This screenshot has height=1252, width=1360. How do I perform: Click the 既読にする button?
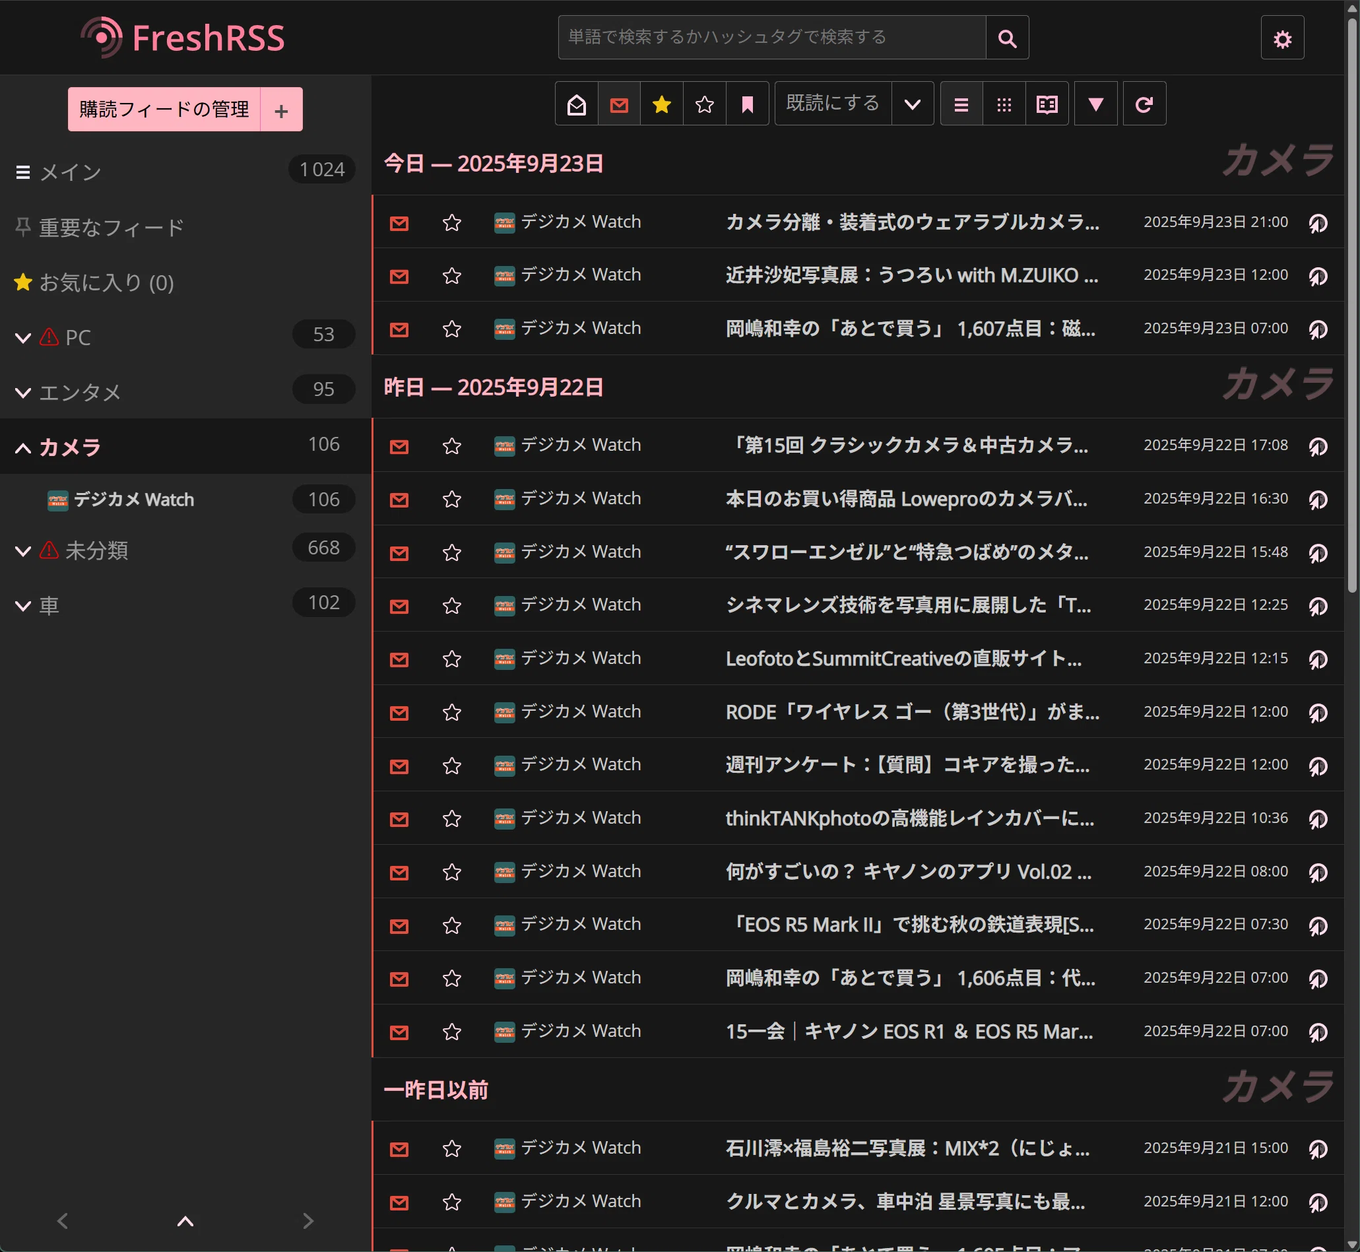pyautogui.click(x=832, y=104)
